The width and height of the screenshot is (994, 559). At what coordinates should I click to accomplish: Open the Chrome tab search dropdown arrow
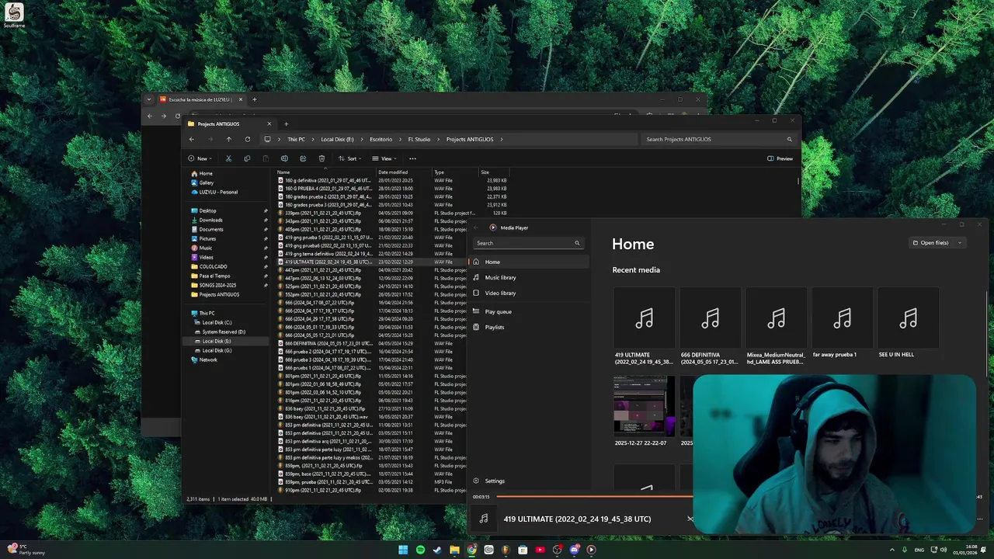(149, 99)
